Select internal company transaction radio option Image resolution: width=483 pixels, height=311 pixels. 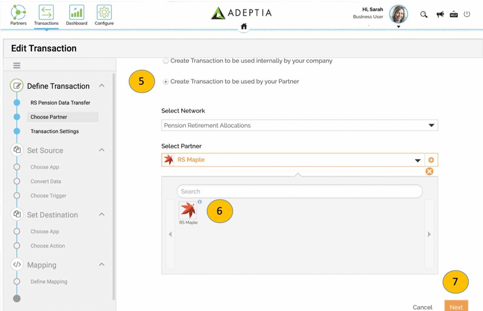(166, 61)
